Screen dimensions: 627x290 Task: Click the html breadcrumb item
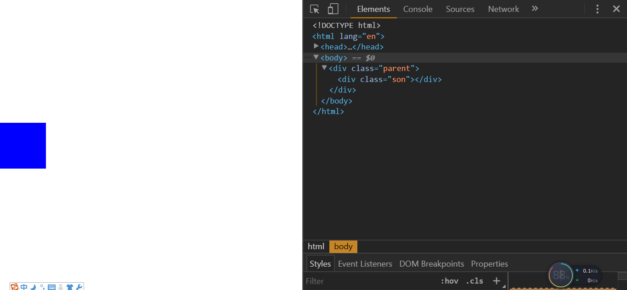316,246
